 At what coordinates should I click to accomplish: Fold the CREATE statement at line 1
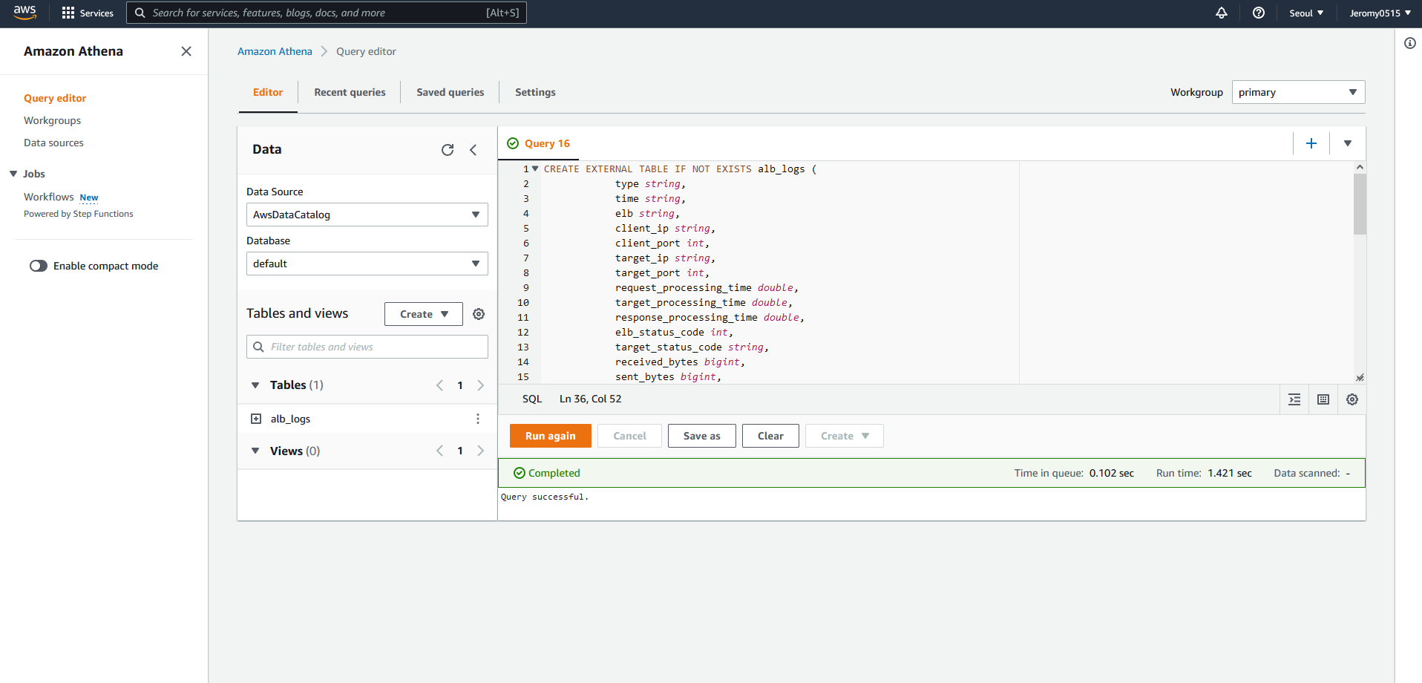(535, 169)
